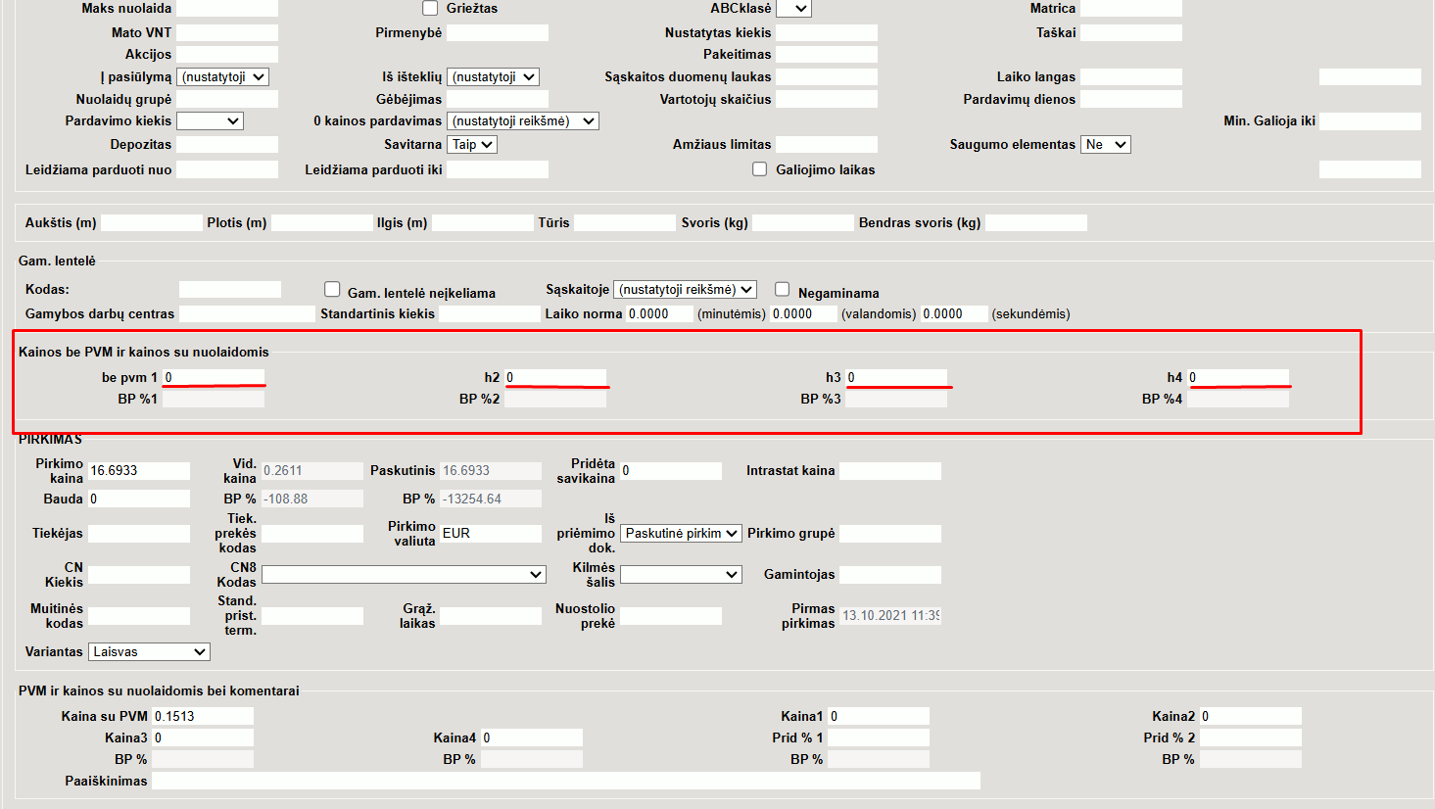
Task: Open the Iš priėmimo dok. dropdown
Action: [x=681, y=534]
